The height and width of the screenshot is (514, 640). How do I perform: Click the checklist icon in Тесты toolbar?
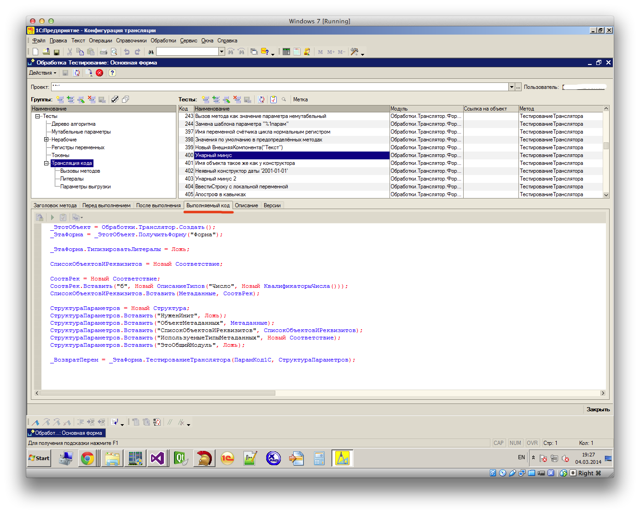coord(273,99)
